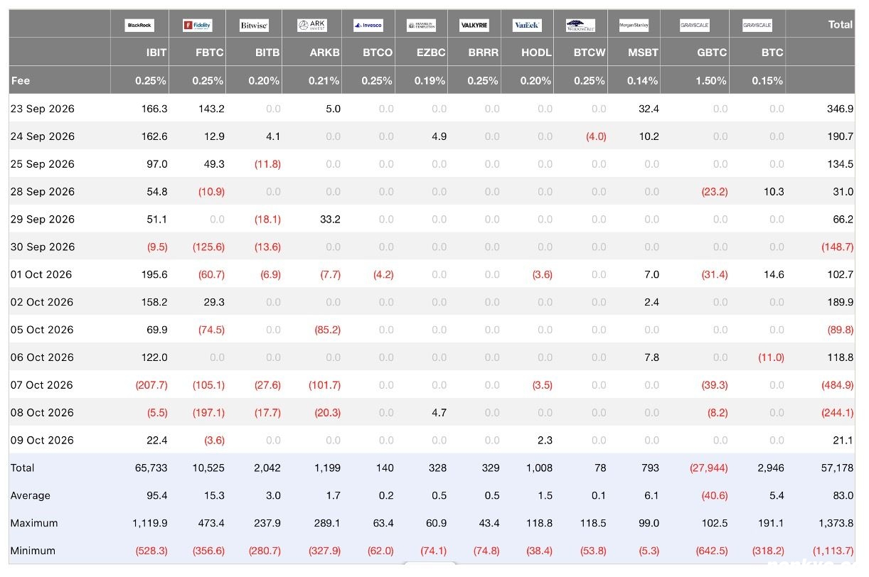The image size is (869, 577).
Task: Click the Valkyrie logo above BRRR
Action: tap(474, 26)
